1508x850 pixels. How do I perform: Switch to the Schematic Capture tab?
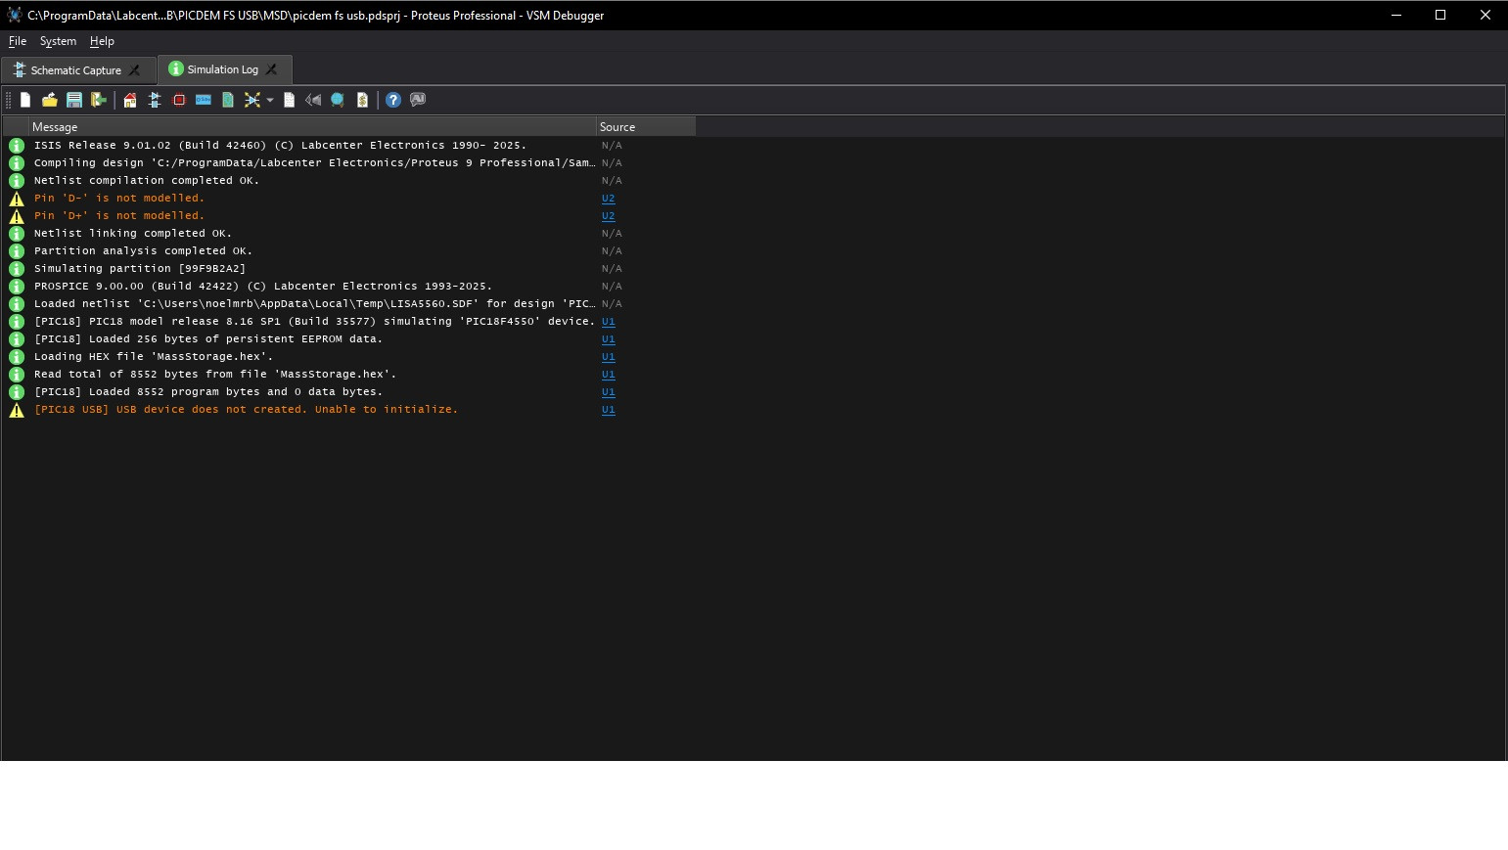[75, 70]
